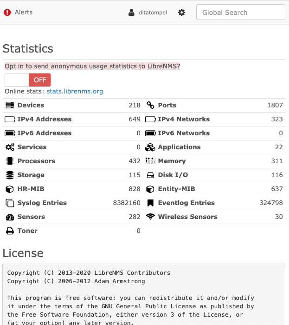The image size is (289, 325).
Task: Open the Alerts menu
Action: pyautogui.click(x=24, y=12)
